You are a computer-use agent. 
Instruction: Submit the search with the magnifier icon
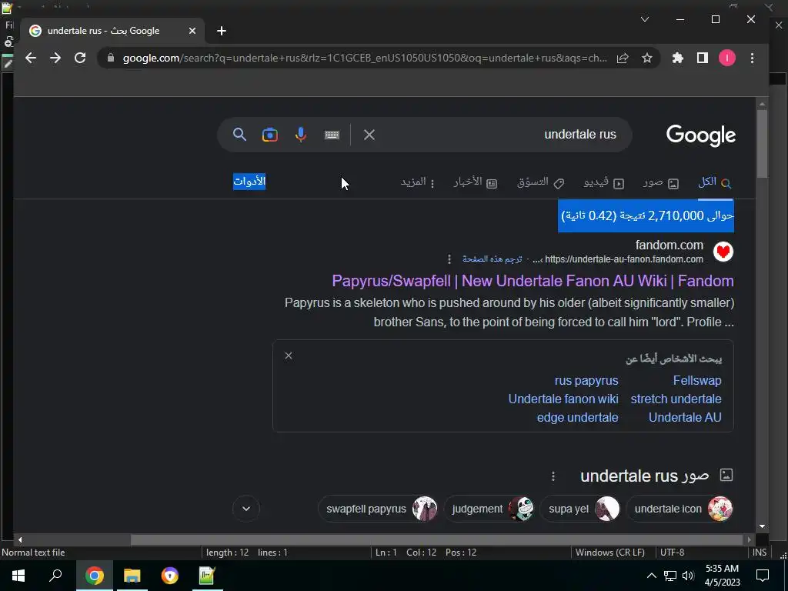point(240,134)
